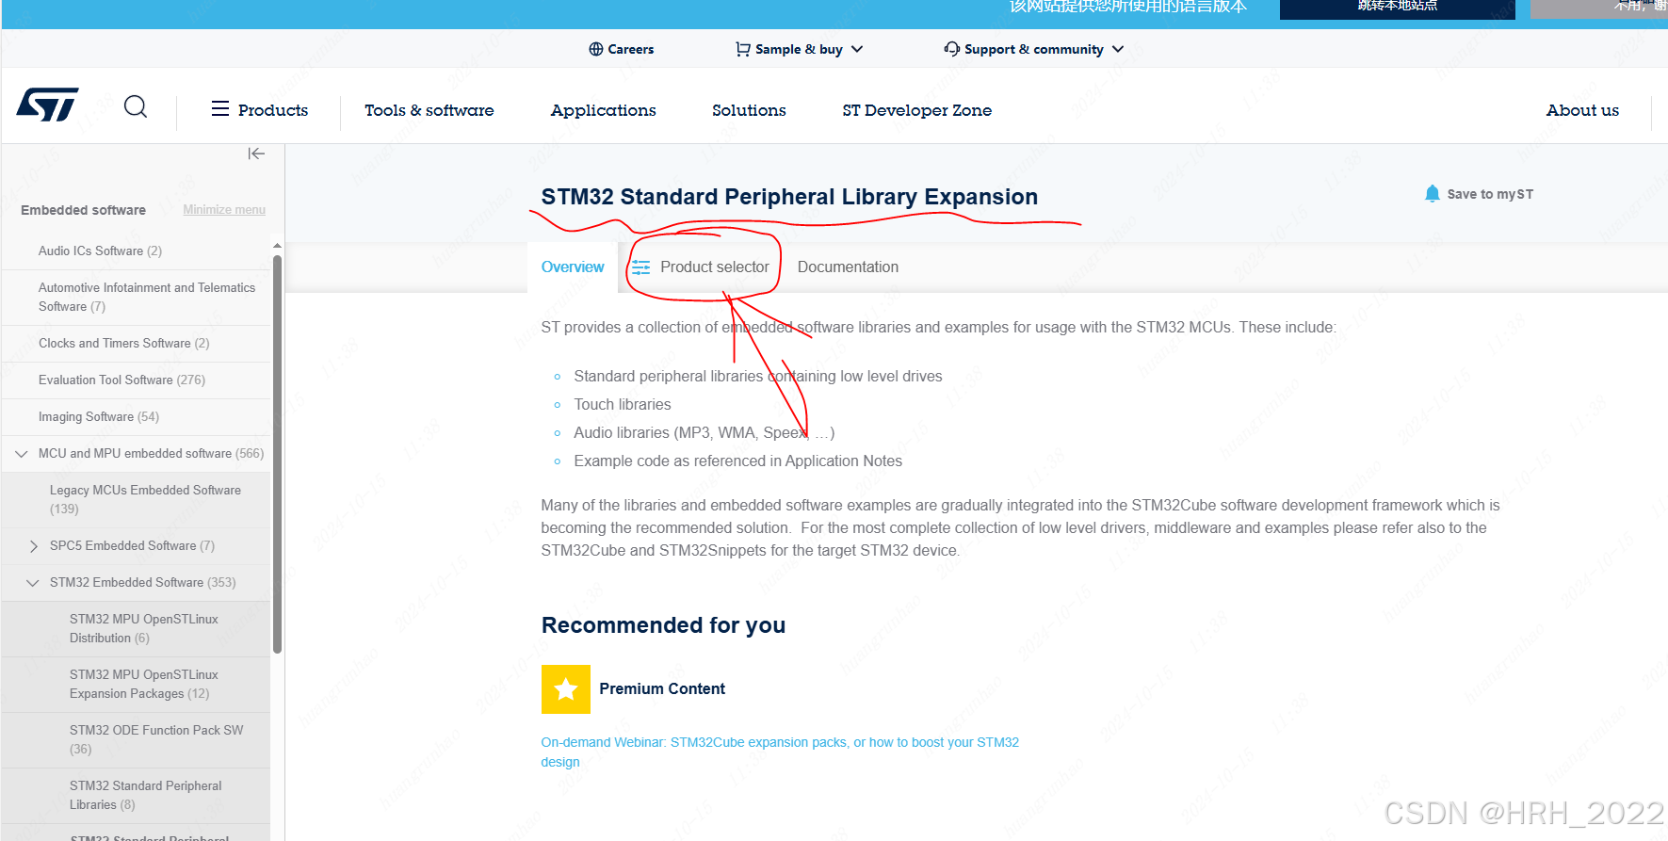
Task: Collapse STM32 Embedded Software chevron
Action: (33, 583)
